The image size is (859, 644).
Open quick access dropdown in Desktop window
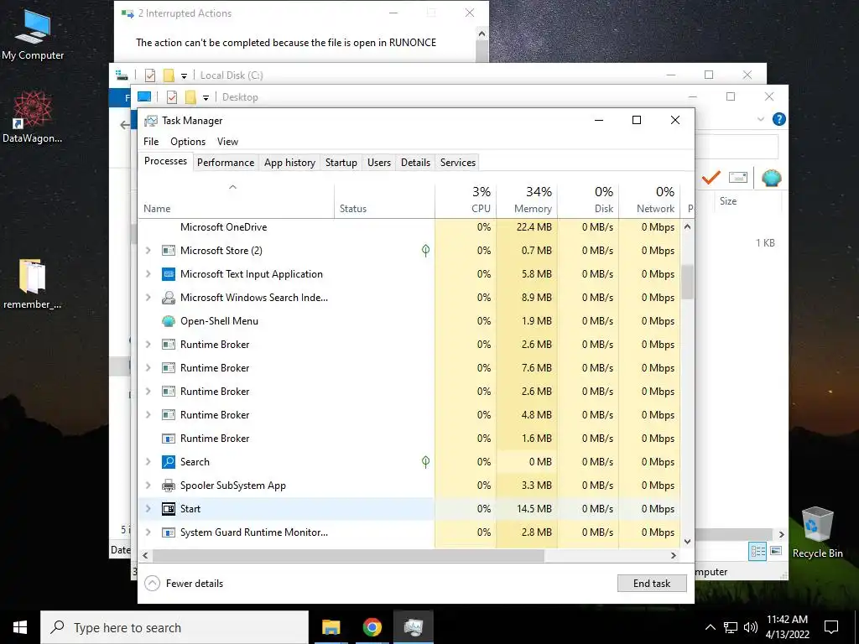pyautogui.click(x=206, y=98)
